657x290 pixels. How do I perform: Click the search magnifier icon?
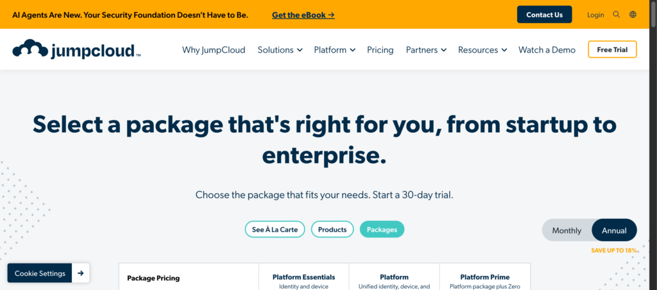616,15
